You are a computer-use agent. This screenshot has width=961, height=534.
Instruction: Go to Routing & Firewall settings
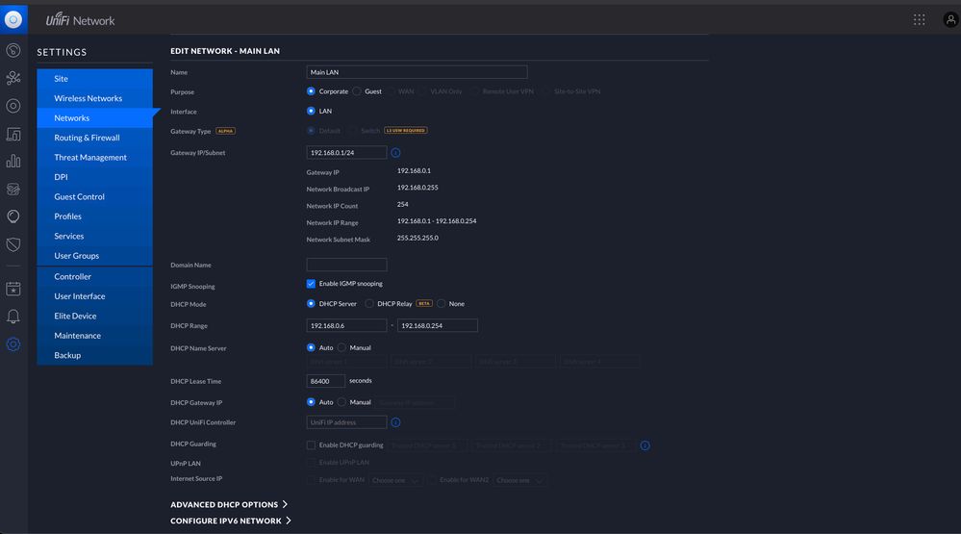[x=87, y=138]
